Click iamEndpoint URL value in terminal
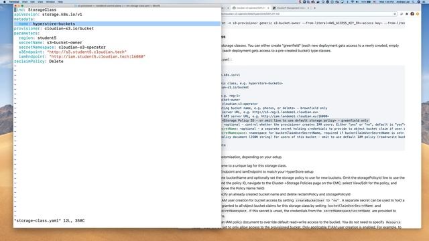The width and height of the screenshot is (429, 241). click(97, 56)
